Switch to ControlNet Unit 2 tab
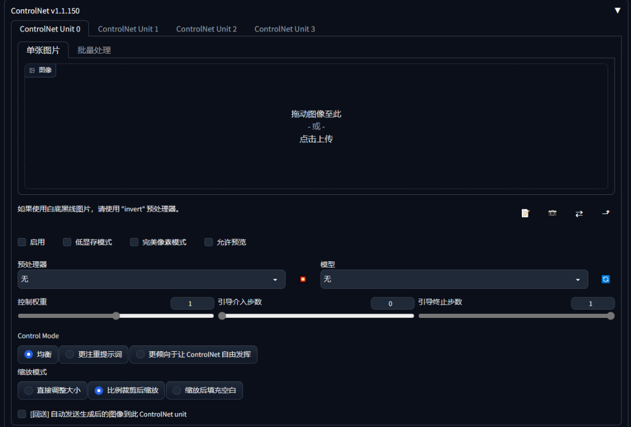The height and width of the screenshot is (427, 631). click(x=206, y=29)
